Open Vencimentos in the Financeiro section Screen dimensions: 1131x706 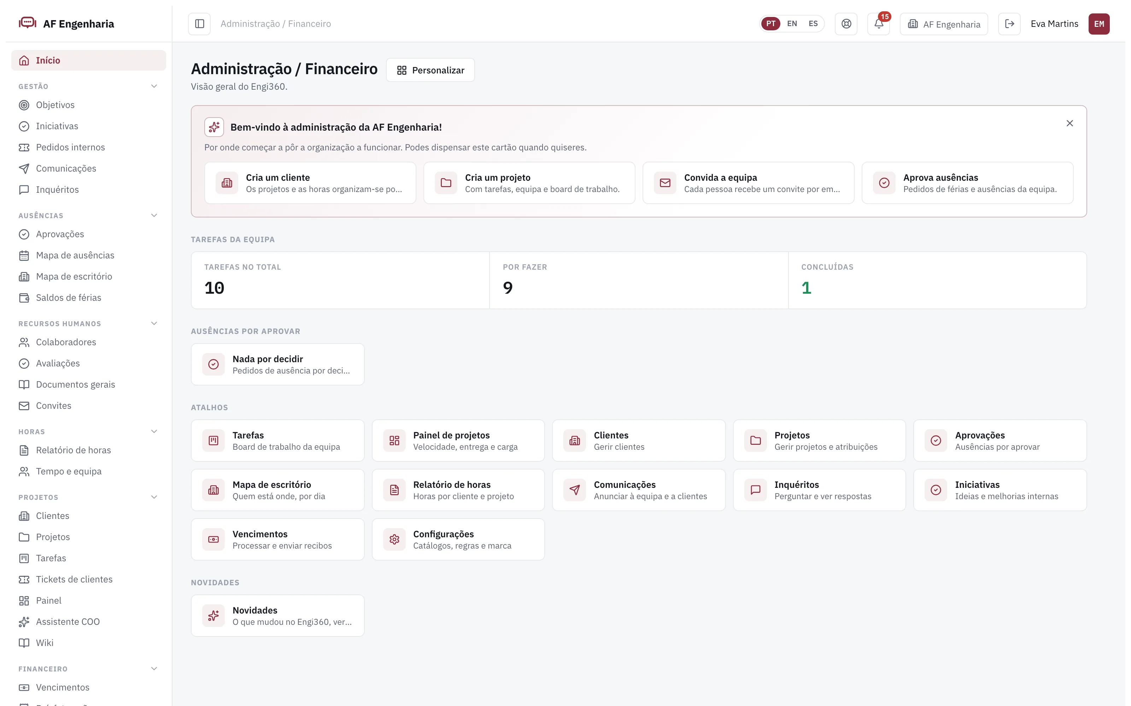pyautogui.click(x=89, y=687)
